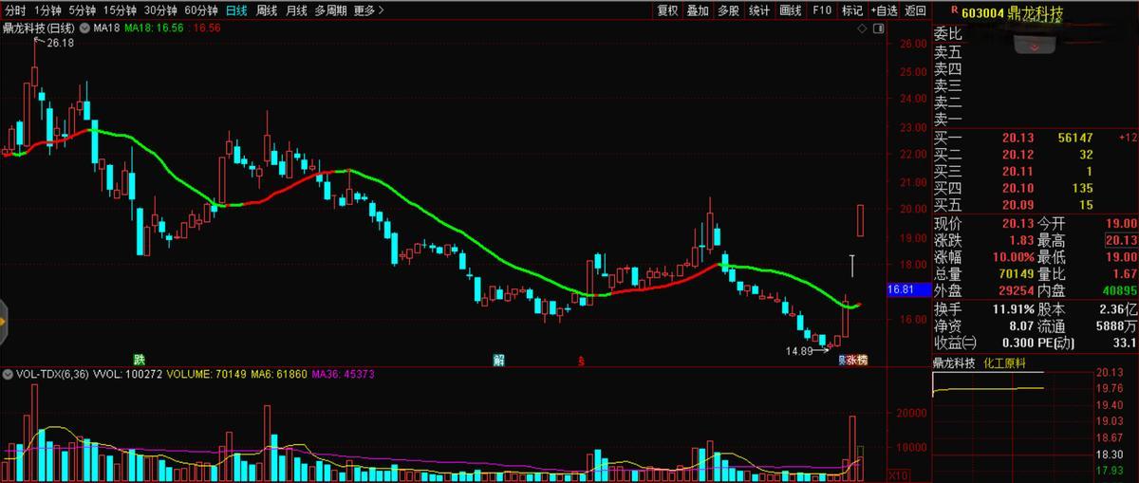
Task: Add stock with +自选 button
Action: pos(883,10)
